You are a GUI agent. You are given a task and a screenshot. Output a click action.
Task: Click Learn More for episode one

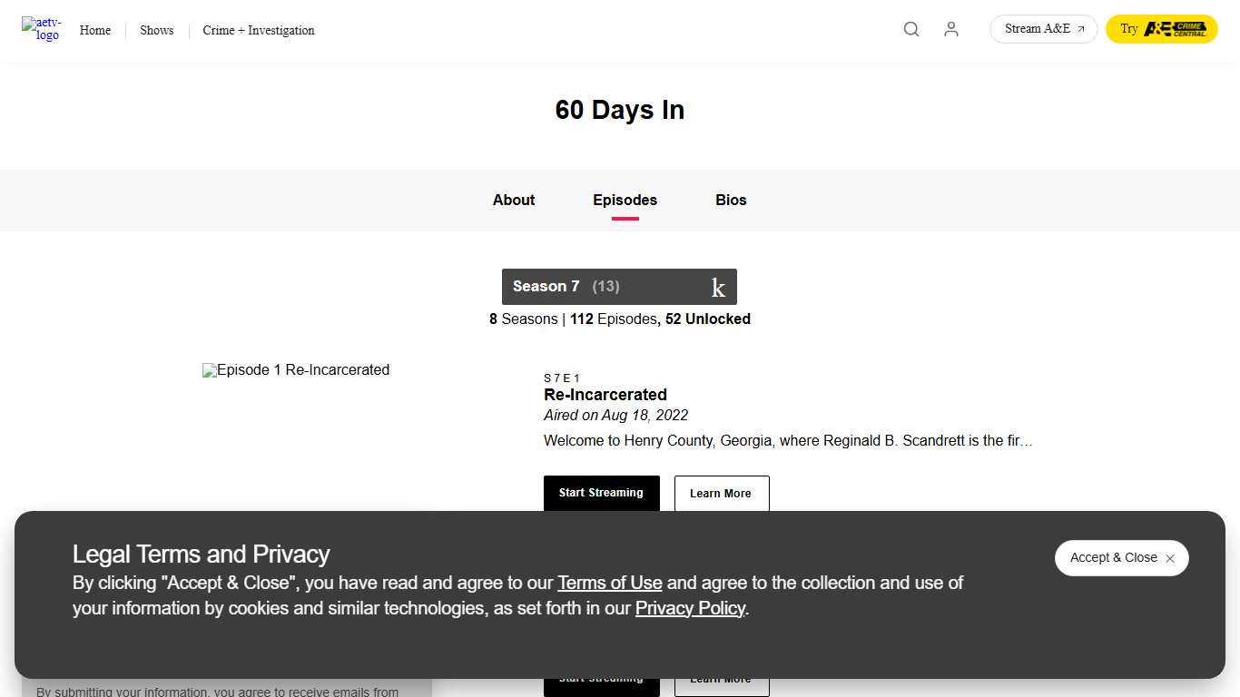(x=721, y=493)
